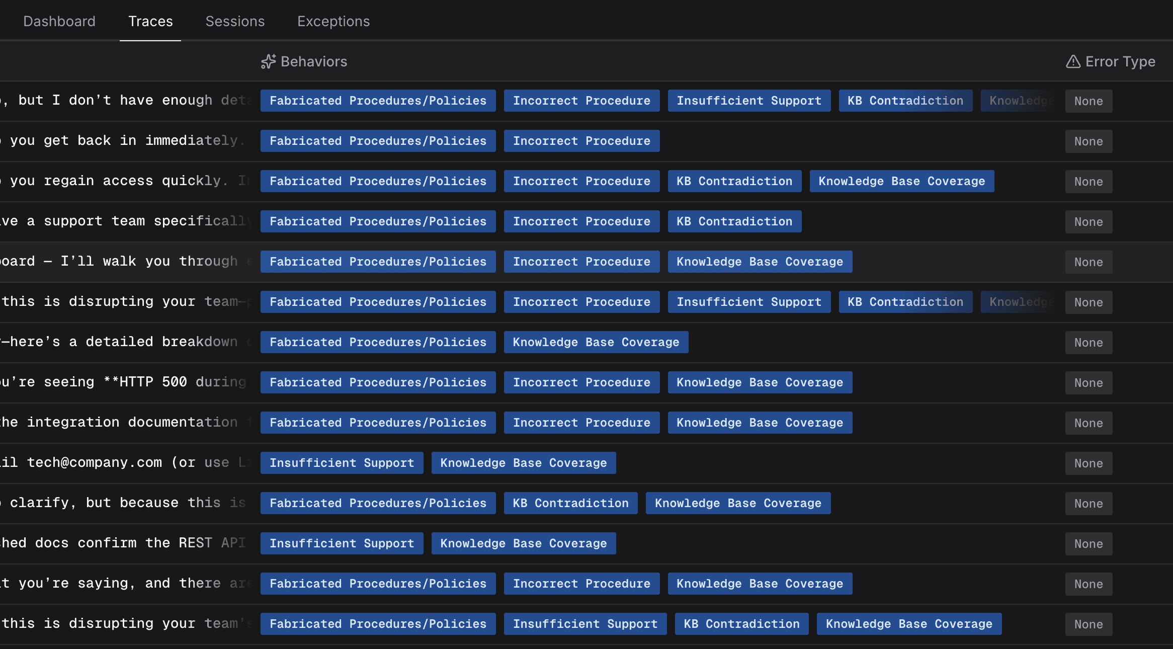Click the Error Type column header
This screenshot has width=1173, height=649.
(1120, 61)
